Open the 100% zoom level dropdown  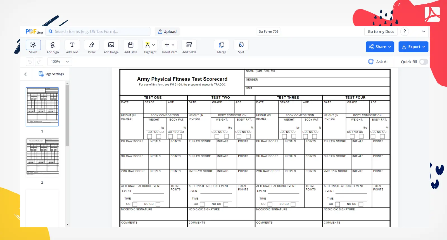pyautogui.click(x=60, y=62)
